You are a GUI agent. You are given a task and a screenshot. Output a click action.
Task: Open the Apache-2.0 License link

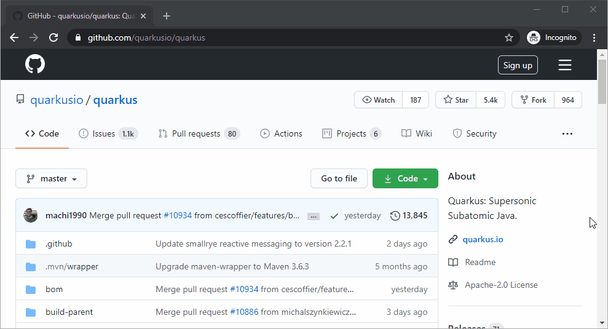coord(501,285)
